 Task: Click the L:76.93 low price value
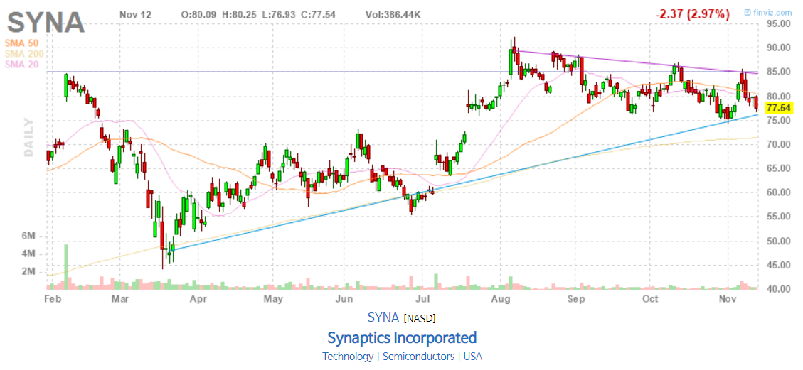[279, 15]
